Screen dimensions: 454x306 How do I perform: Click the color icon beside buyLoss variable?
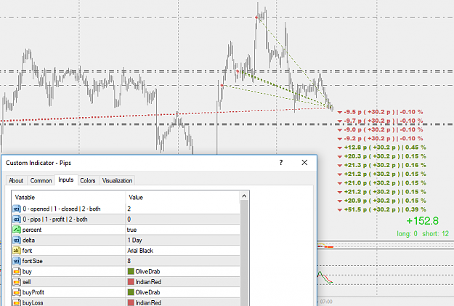17,302
